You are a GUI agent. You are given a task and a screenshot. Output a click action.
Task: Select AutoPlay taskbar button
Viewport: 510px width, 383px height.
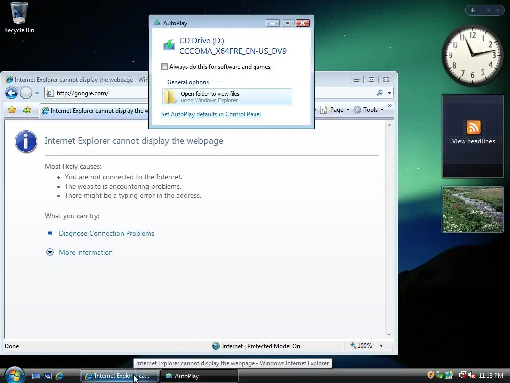coord(199,376)
